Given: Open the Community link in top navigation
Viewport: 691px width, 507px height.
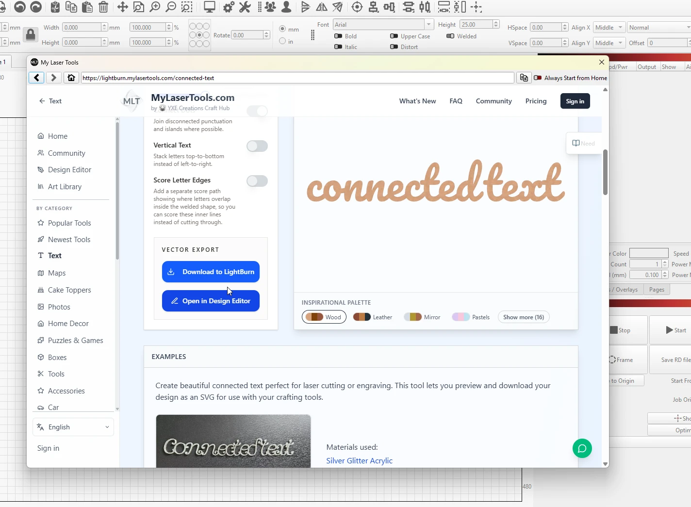Looking at the screenshot, I should pos(494,101).
